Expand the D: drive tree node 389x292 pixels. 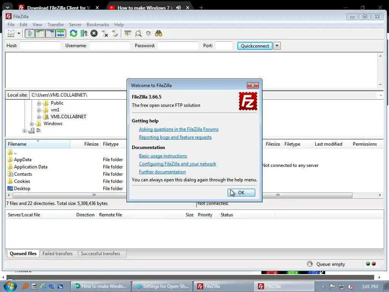pyautogui.click(x=24, y=131)
